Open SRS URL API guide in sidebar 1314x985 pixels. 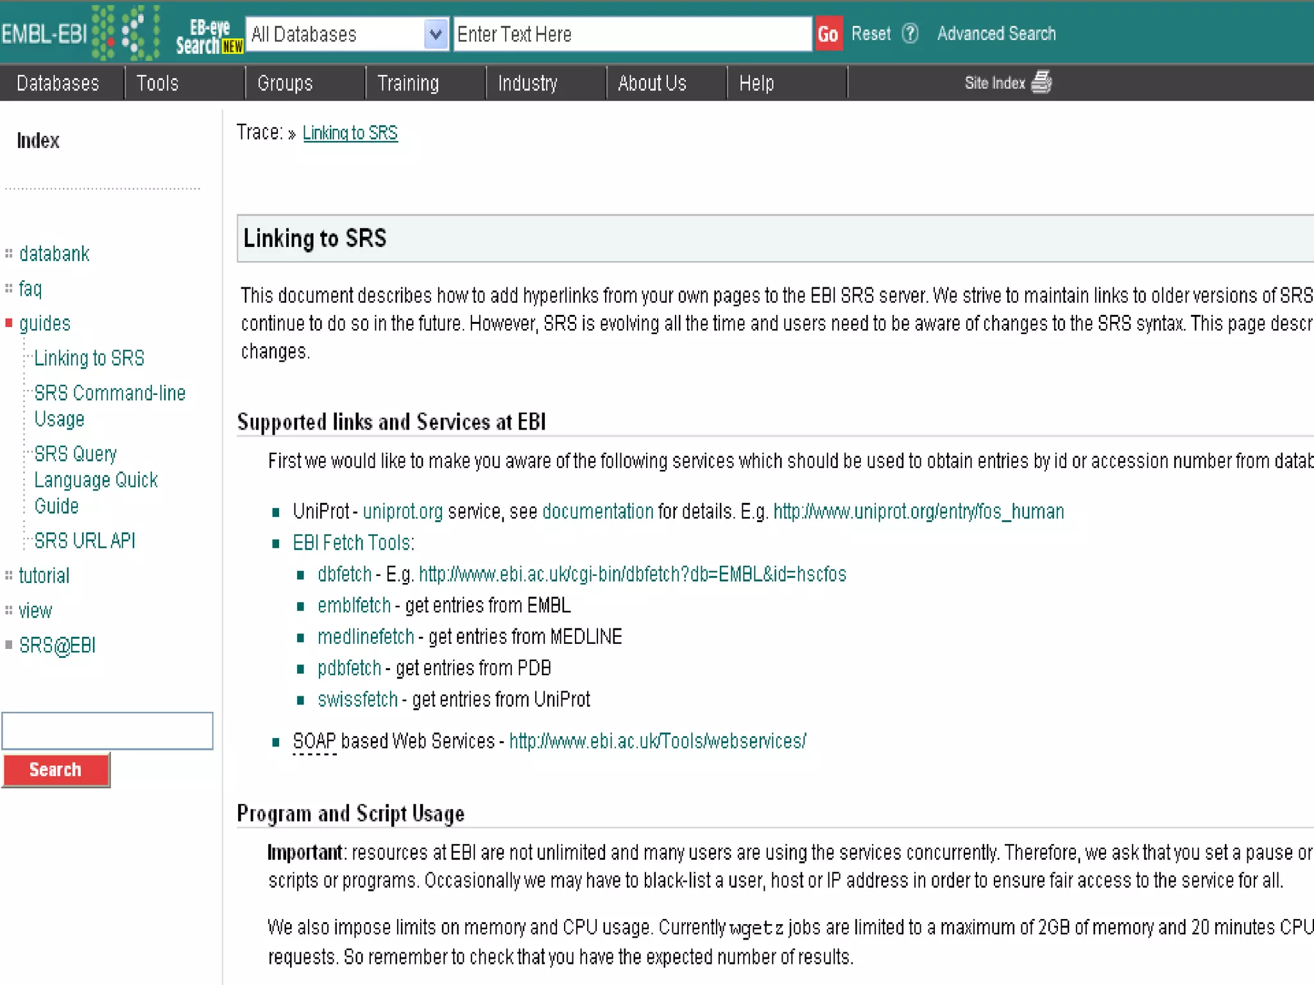pos(85,541)
